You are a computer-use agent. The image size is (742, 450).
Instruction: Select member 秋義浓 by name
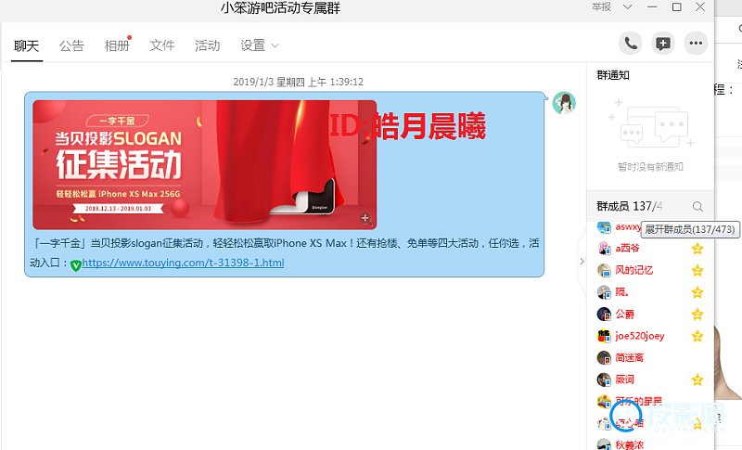click(630, 444)
